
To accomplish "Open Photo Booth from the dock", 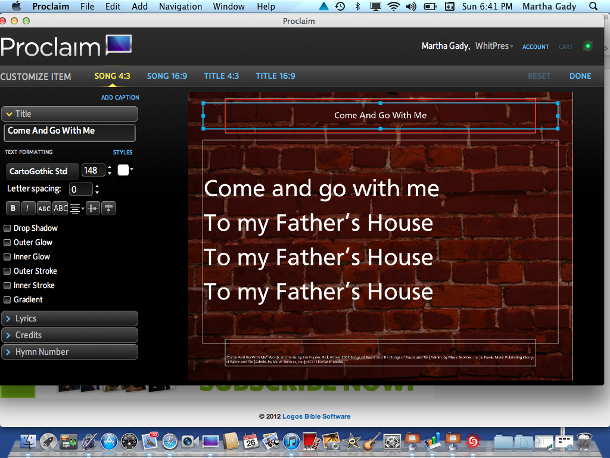I will (x=312, y=442).
